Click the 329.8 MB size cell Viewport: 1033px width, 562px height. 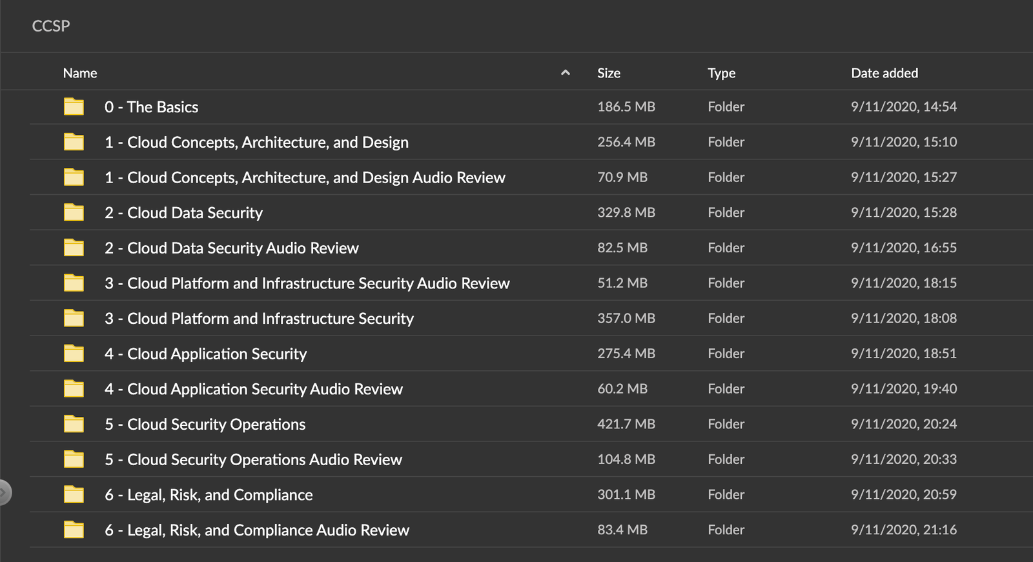[626, 212]
